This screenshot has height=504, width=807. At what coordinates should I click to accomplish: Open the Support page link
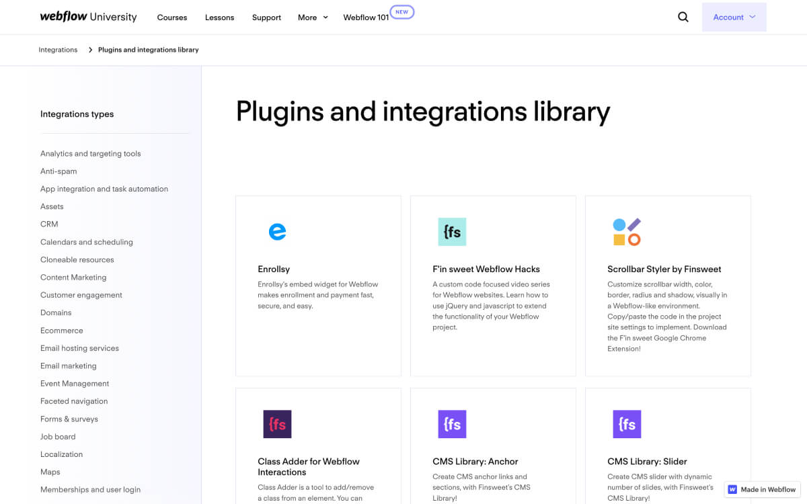(266, 17)
